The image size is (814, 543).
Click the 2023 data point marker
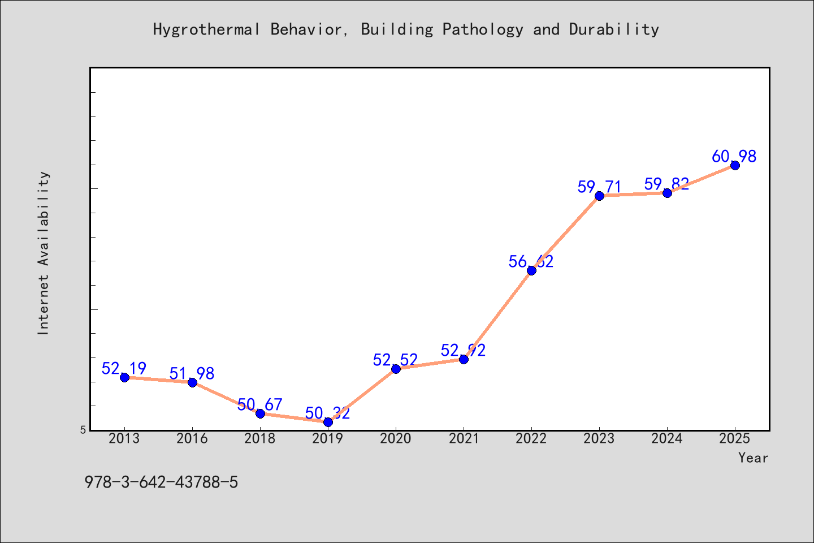tap(599, 196)
